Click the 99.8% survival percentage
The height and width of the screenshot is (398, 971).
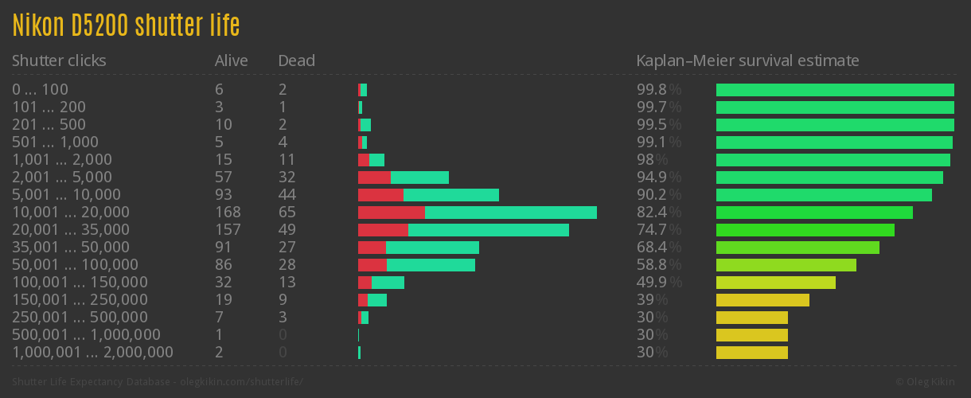[658, 90]
